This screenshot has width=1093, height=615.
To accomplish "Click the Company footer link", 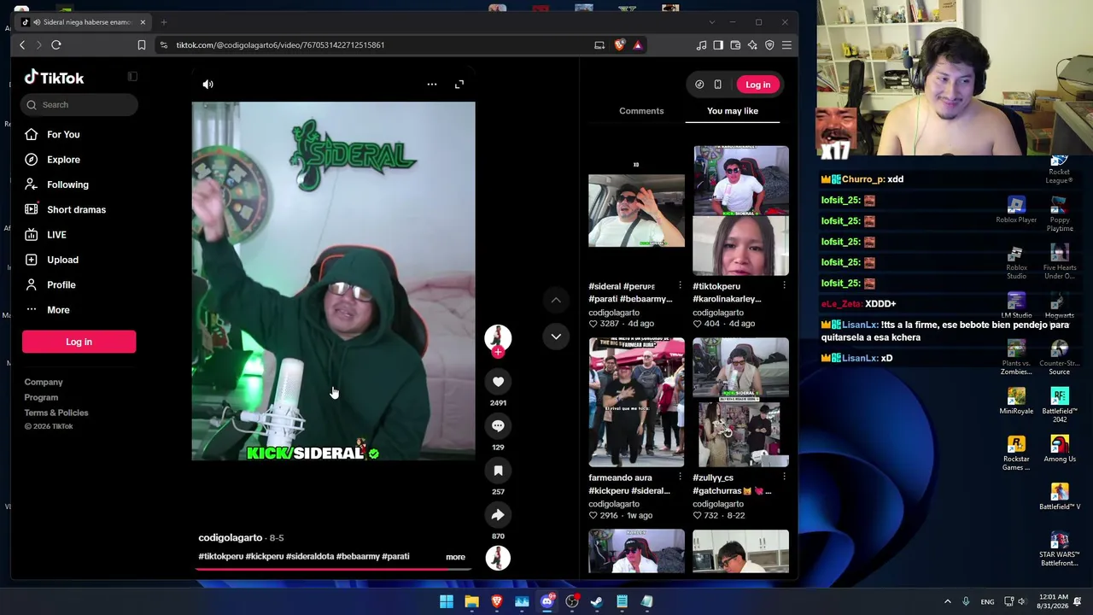I will point(44,383).
